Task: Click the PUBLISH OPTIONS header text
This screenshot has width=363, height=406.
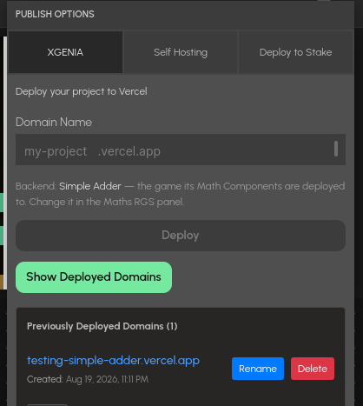Action: tap(55, 14)
